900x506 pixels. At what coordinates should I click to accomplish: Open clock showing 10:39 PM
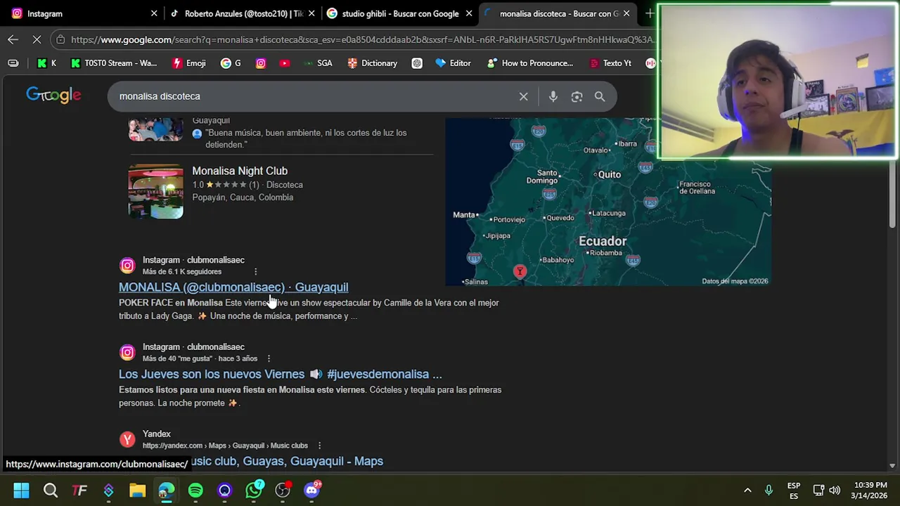pyautogui.click(x=869, y=490)
